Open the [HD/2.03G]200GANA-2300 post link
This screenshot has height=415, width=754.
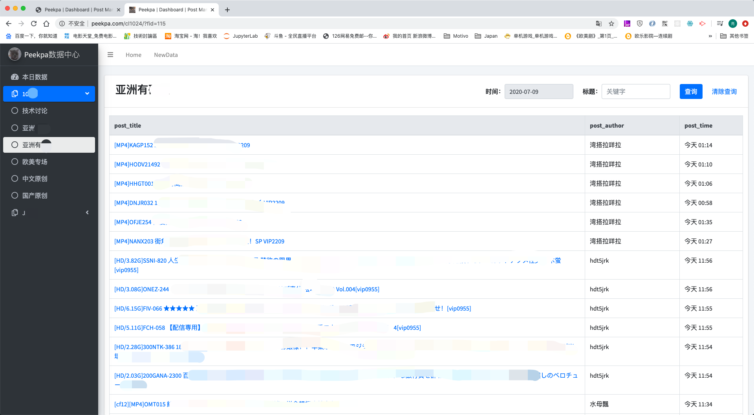pos(346,380)
